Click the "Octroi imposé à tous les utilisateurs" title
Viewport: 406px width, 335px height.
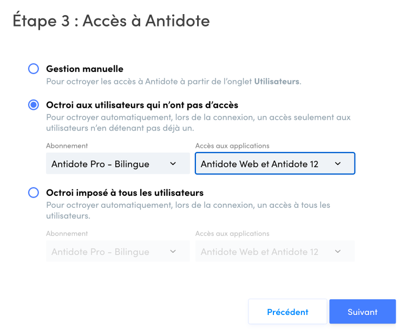pyautogui.click(x=125, y=193)
